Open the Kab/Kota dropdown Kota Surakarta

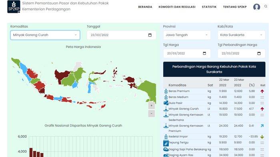point(242,35)
